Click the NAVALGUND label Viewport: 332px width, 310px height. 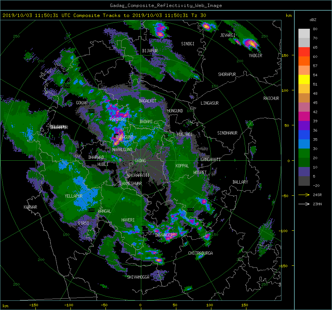coord(122,150)
